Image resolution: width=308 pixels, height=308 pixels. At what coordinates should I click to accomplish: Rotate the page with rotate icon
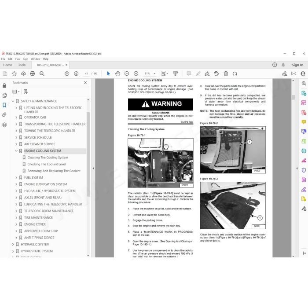point(235,73)
